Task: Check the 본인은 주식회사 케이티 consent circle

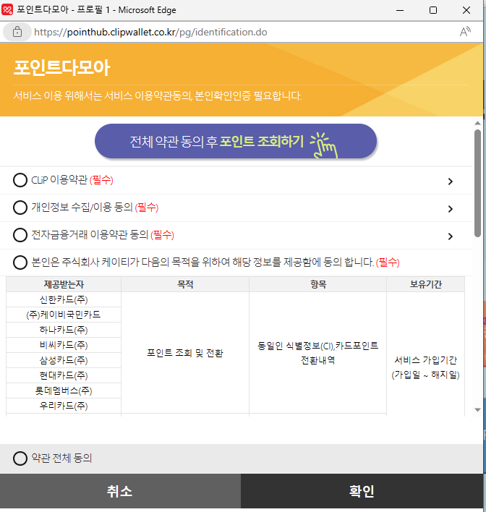Action: coord(20,262)
